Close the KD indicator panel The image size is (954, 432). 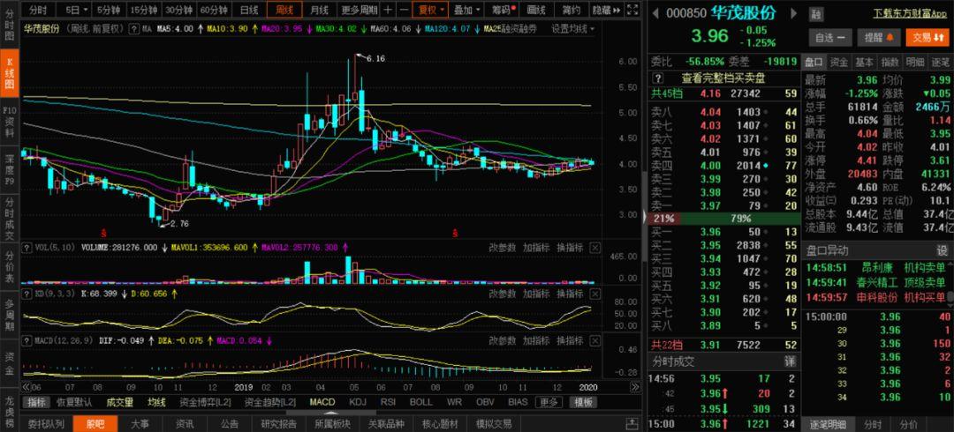[x=594, y=294]
